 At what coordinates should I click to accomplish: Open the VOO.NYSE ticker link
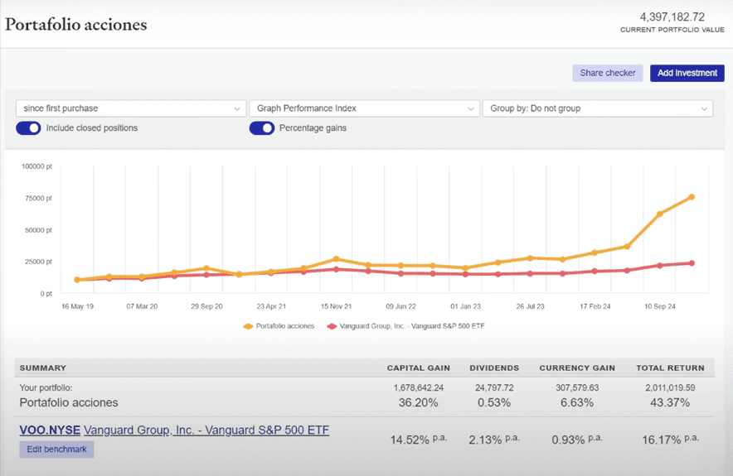[49, 430]
